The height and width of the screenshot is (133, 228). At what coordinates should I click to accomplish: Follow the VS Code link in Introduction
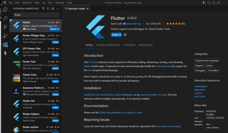click(x=93, y=62)
